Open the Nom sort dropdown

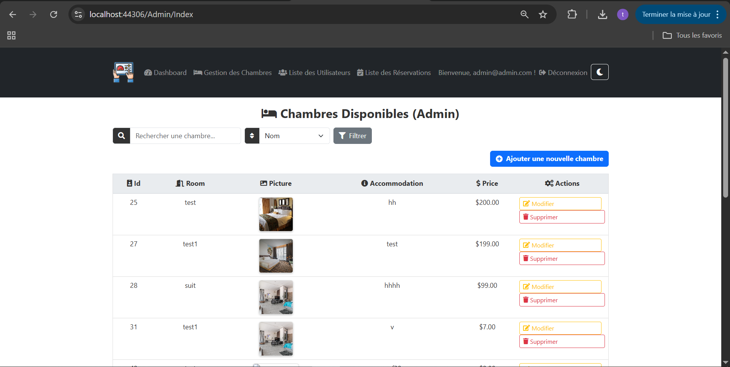(294, 136)
